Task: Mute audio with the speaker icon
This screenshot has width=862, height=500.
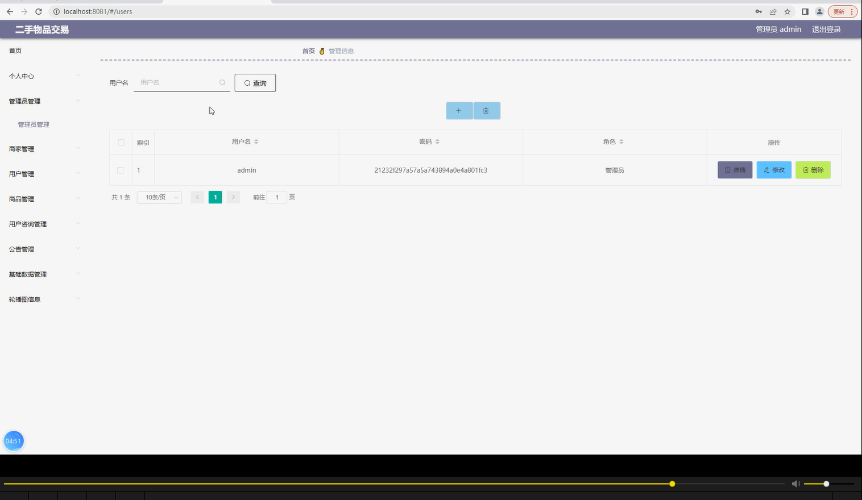Action: click(795, 484)
